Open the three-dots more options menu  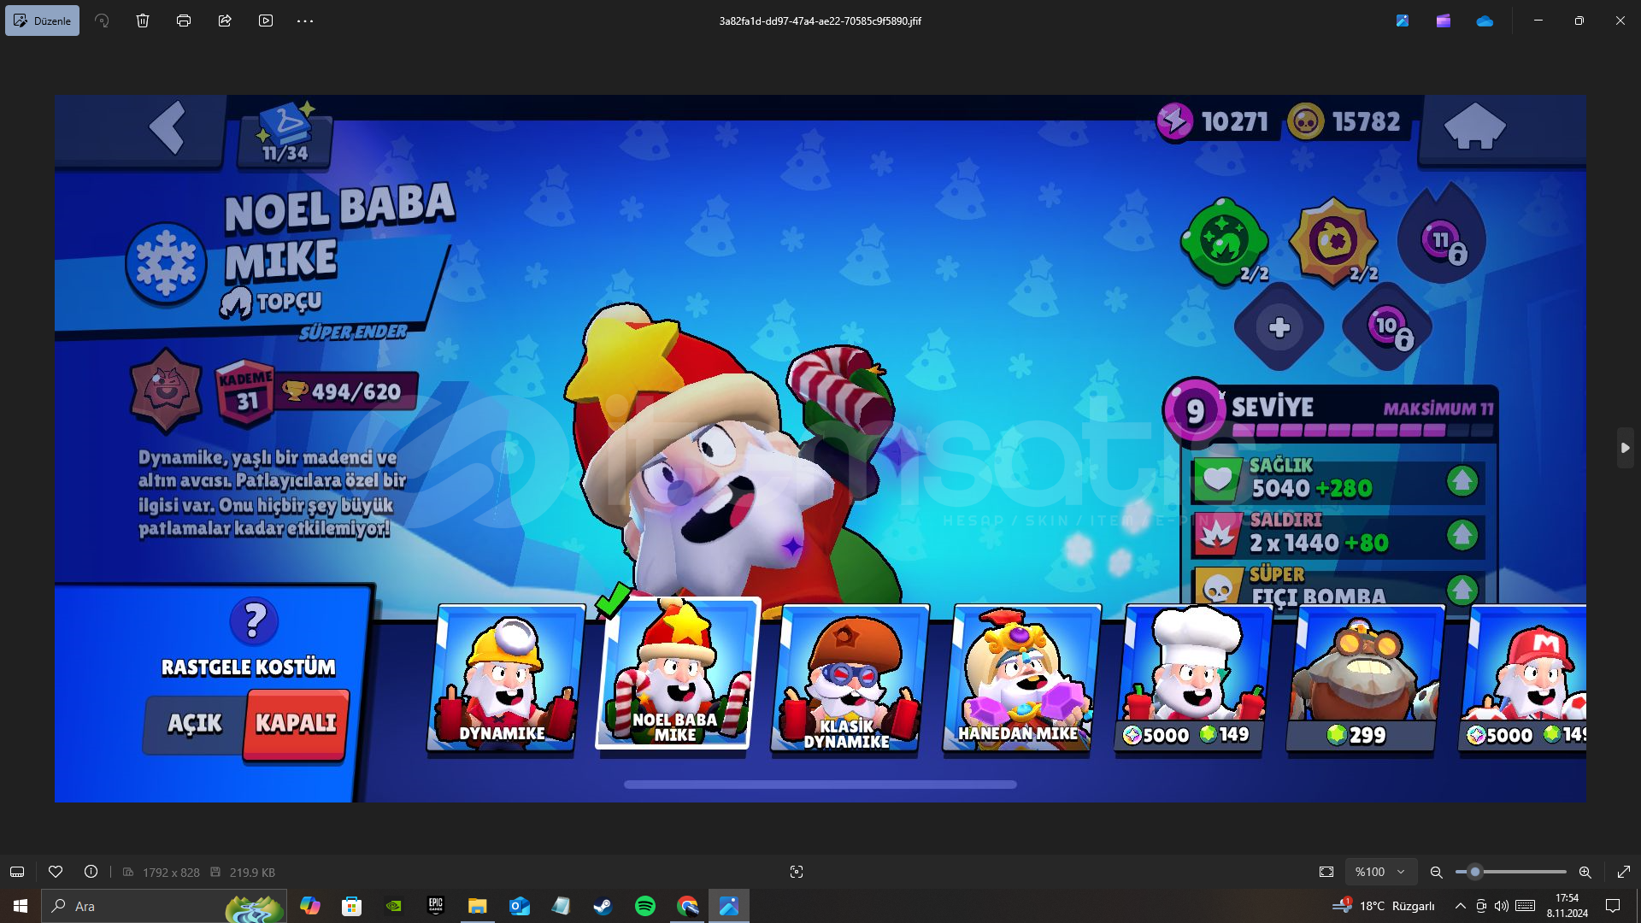click(x=305, y=21)
